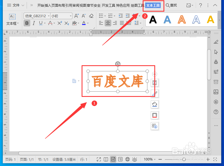This screenshot has height=166, width=224.
Task: Toggle superscript formatting
Action: click(x=60, y=23)
